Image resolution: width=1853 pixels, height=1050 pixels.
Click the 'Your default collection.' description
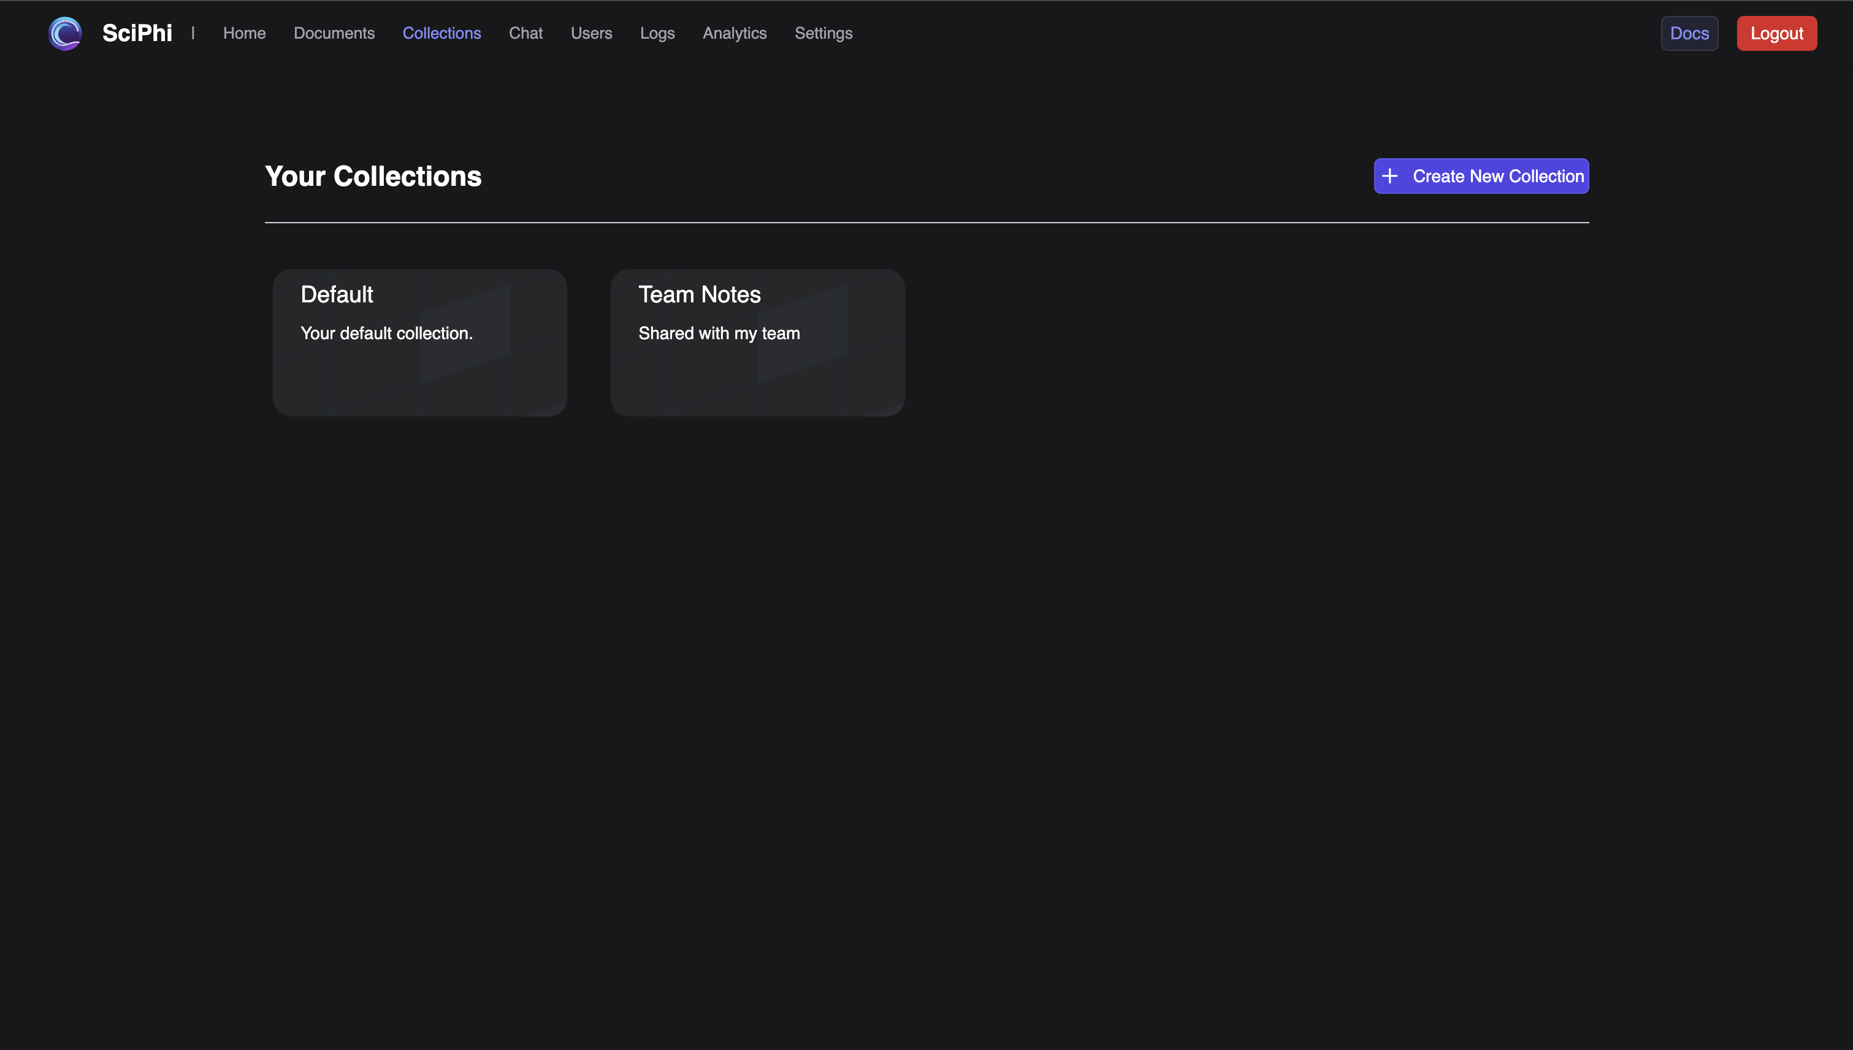[x=386, y=333]
